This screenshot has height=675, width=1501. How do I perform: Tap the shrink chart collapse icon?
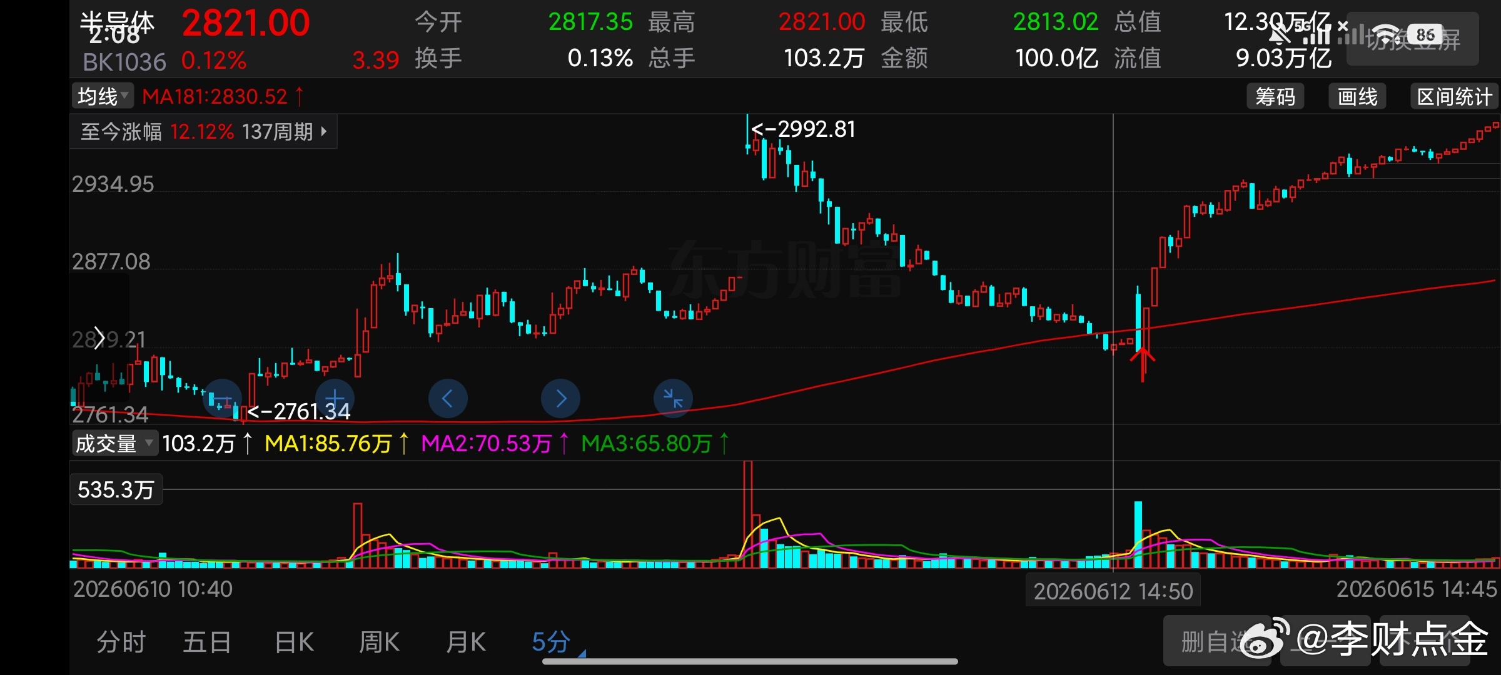coord(673,399)
